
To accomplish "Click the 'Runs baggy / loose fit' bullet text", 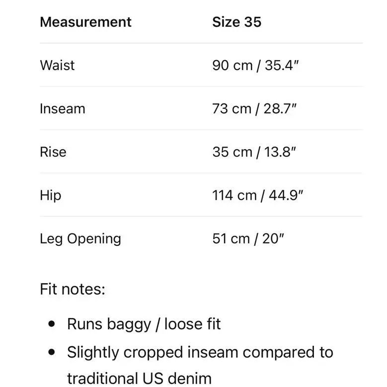I will pyautogui.click(x=144, y=324).
